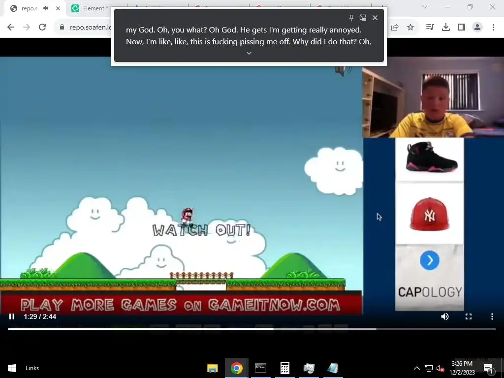Expand the live caption box chevron
Viewport: 504px width, 378px height.
coord(249,53)
